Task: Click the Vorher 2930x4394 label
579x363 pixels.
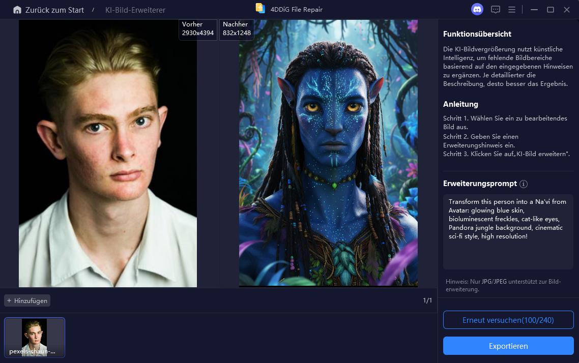Action: [198, 28]
